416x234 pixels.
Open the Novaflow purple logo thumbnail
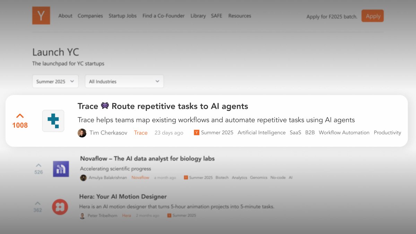point(61,169)
